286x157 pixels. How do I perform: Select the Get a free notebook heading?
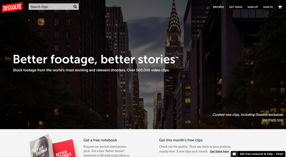pos(100,140)
